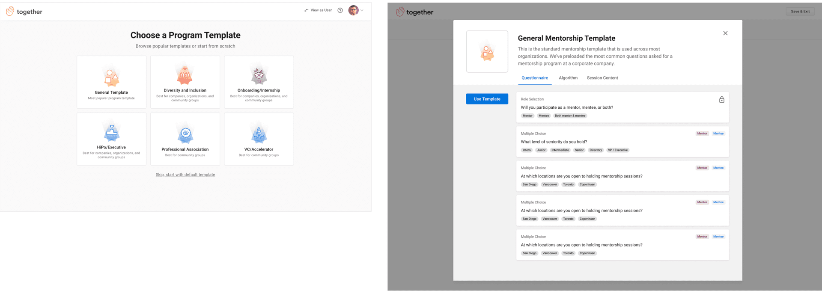Click the Role Selection label
822x294 pixels.
point(532,99)
